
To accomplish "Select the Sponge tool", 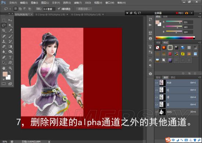I will (10, 52).
